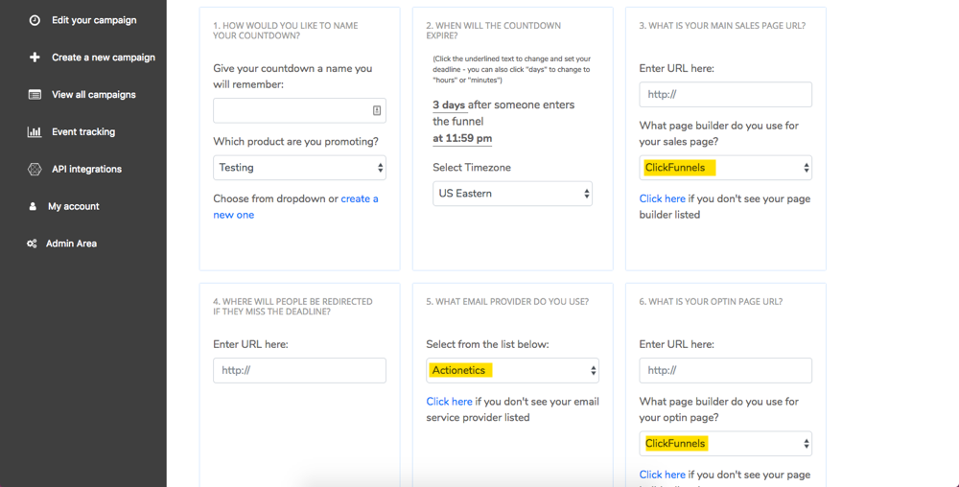Open the product dropdown showing Testing
Viewport: 959px width, 487px height.
pyautogui.click(x=299, y=168)
